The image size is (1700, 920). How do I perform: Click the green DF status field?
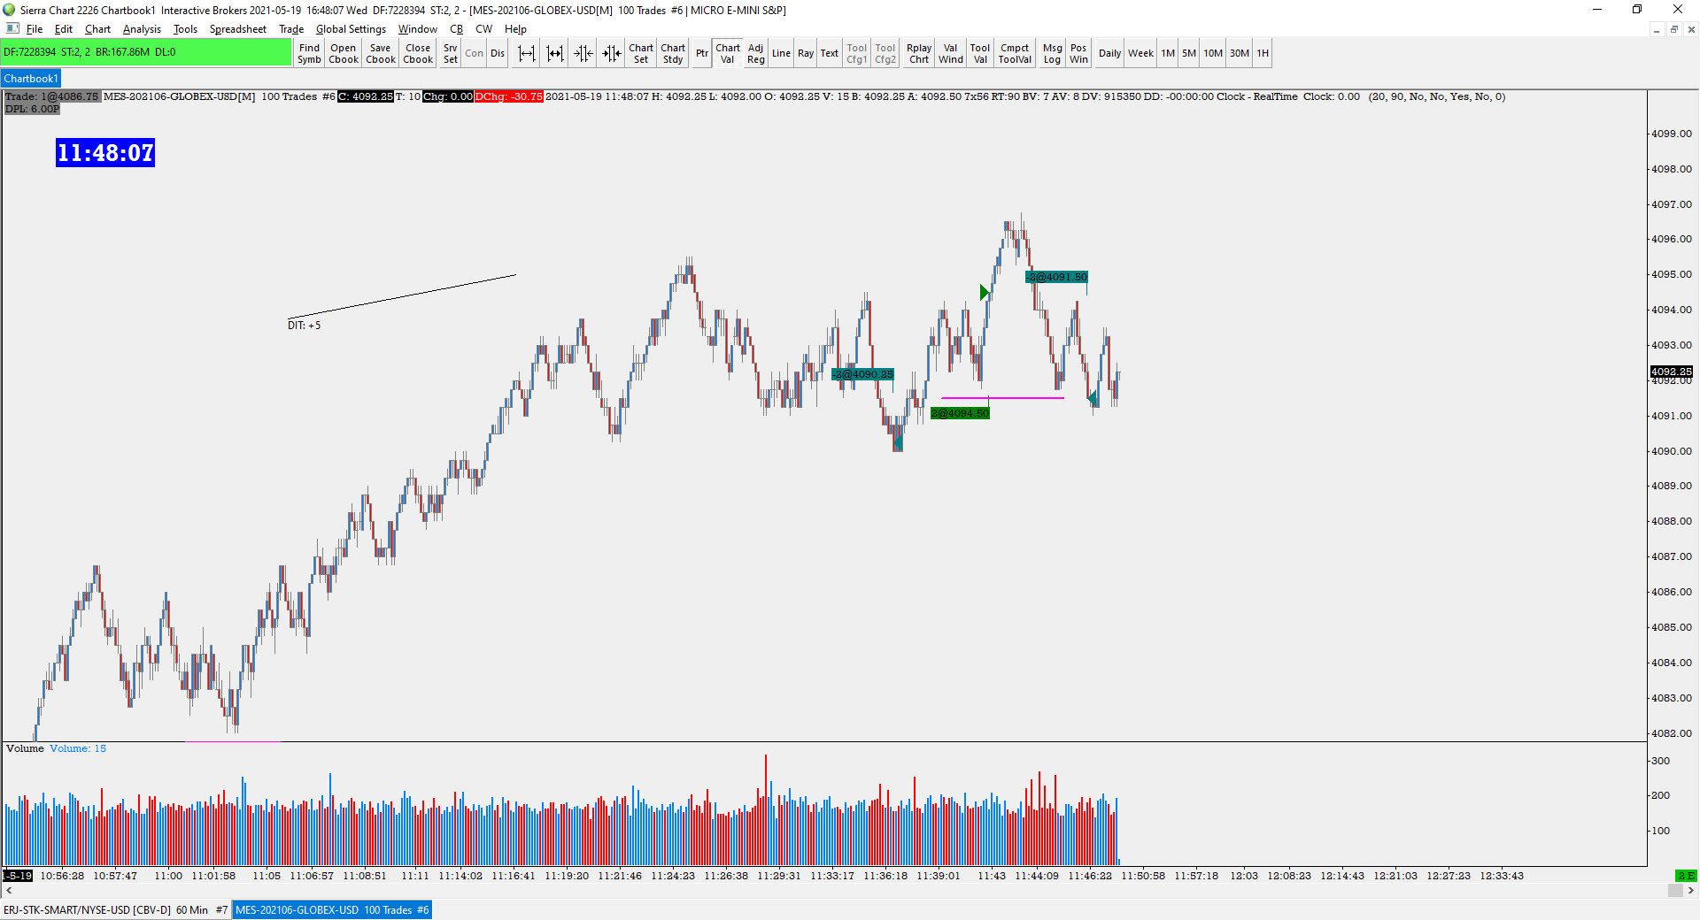click(146, 52)
